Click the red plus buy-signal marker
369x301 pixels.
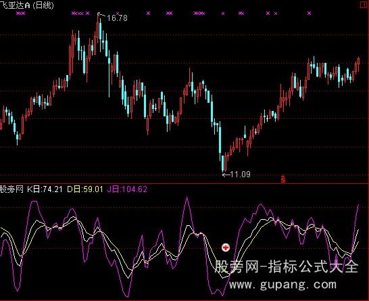coord(226,248)
